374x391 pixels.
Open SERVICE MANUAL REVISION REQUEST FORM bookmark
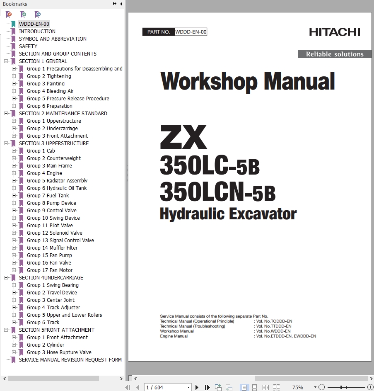(70, 360)
